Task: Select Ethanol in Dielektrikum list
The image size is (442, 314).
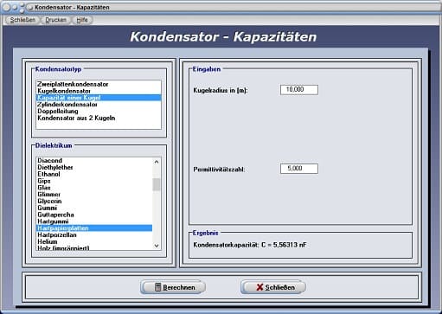Action: pyautogui.click(x=94, y=174)
